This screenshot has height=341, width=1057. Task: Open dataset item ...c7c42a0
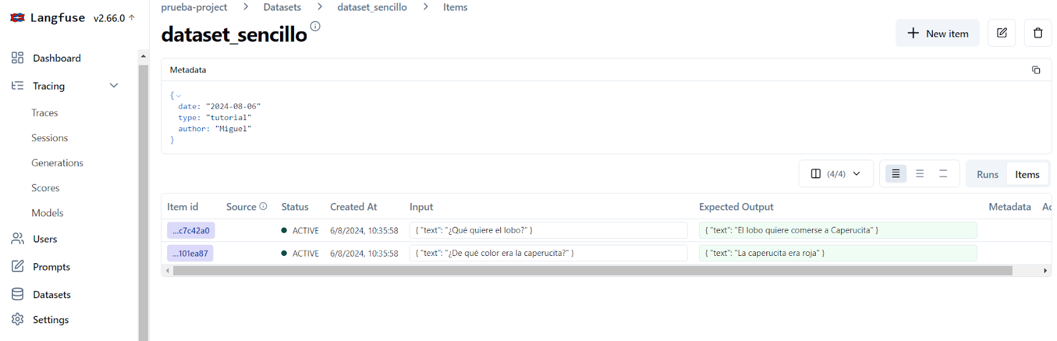click(x=191, y=230)
